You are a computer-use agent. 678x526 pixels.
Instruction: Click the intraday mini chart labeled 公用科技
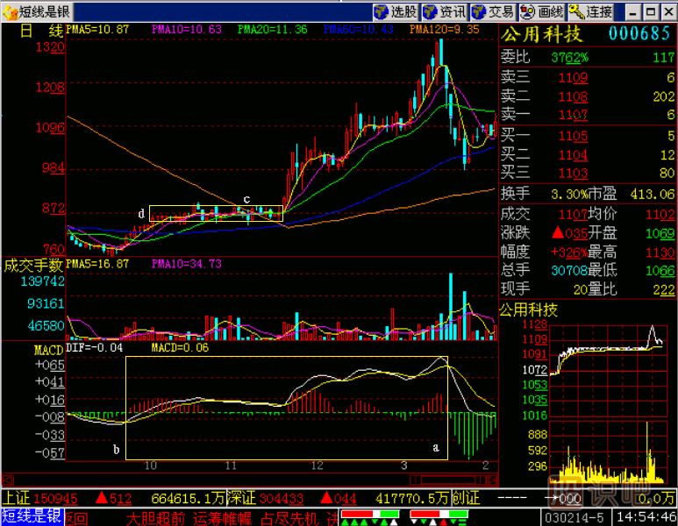(588, 394)
